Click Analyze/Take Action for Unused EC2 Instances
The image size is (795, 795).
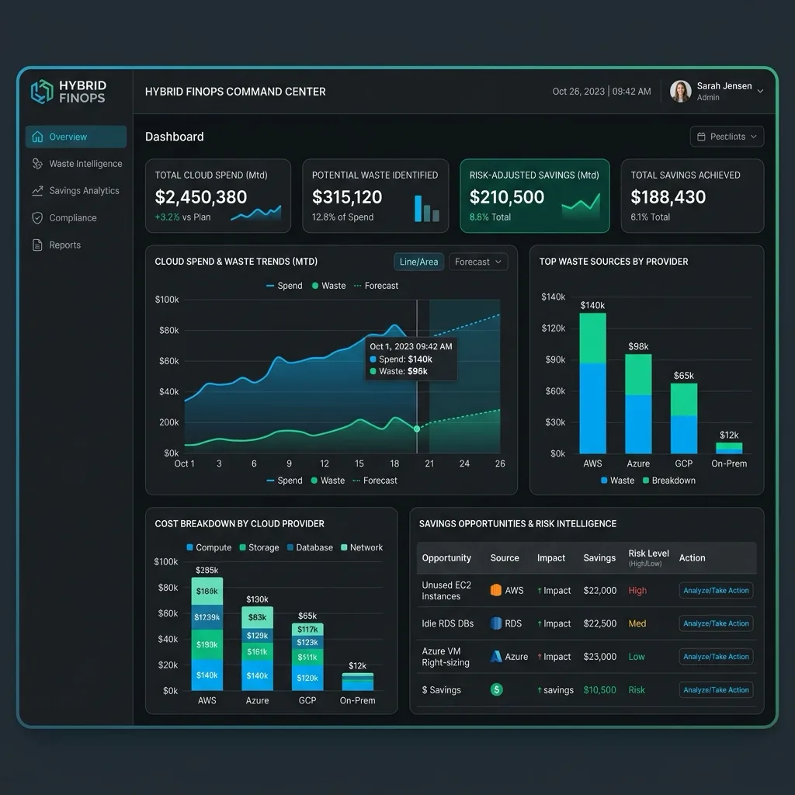[716, 591]
